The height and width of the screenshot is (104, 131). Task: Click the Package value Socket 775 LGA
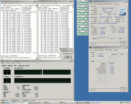[108, 12]
